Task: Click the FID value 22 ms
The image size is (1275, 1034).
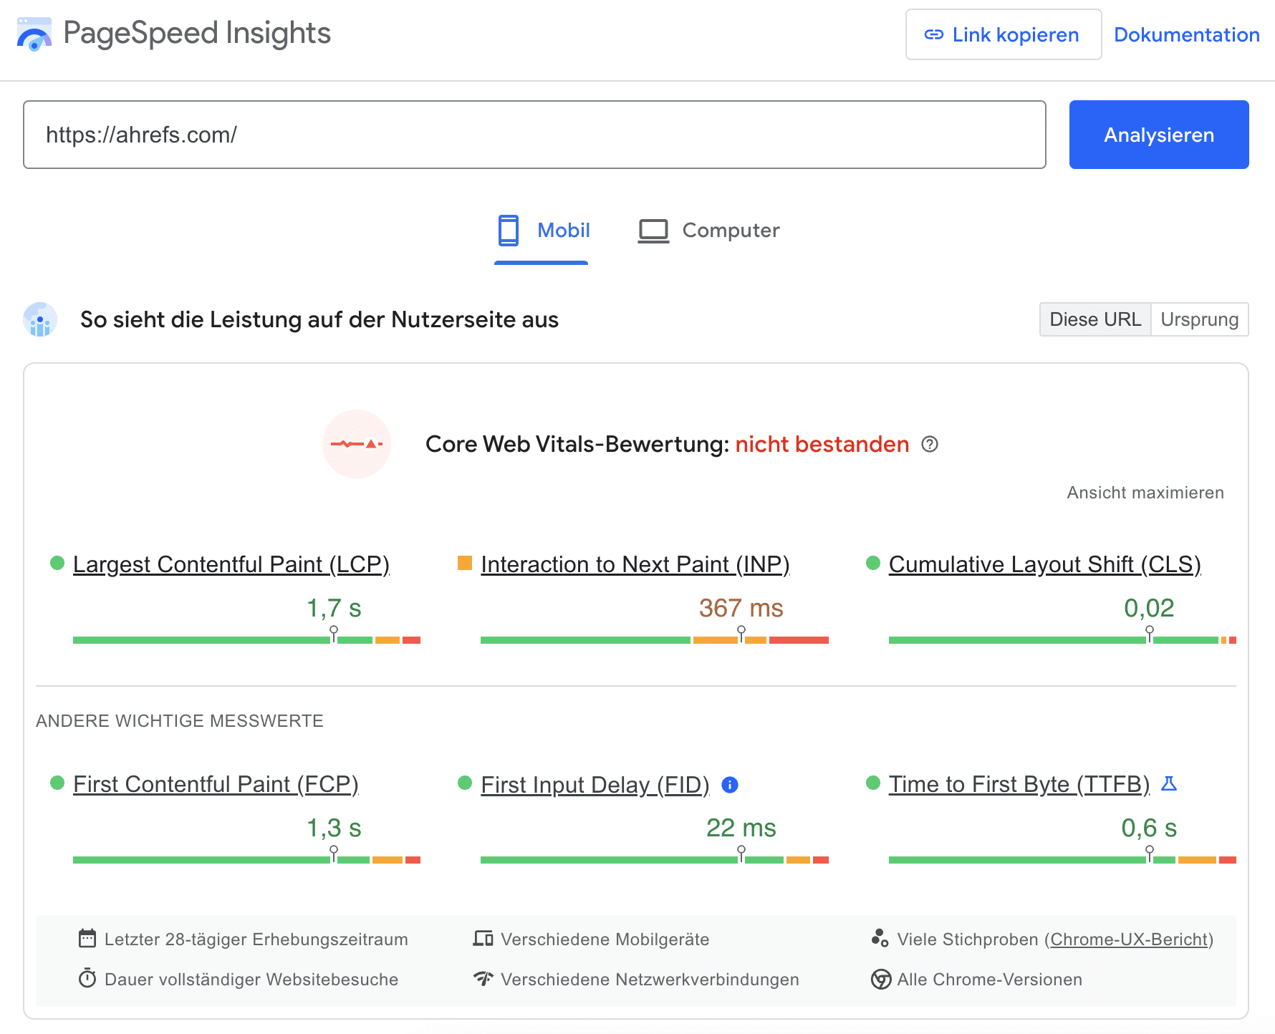Action: [741, 828]
